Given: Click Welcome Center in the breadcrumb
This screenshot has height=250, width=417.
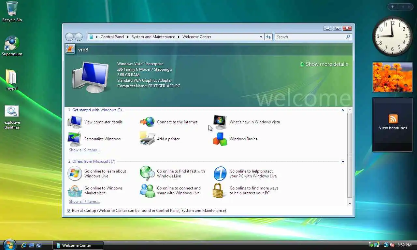Looking at the screenshot, I should coord(197,37).
